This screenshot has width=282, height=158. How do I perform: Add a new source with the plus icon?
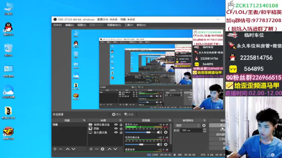pyautogui.click(x=91, y=149)
